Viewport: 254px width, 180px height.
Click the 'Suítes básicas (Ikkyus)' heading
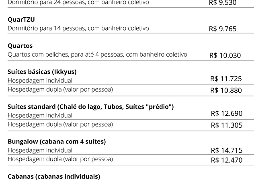click(42, 72)
